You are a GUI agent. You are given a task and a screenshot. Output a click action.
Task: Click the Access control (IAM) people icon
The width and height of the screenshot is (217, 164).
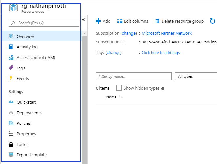click(11, 57)
